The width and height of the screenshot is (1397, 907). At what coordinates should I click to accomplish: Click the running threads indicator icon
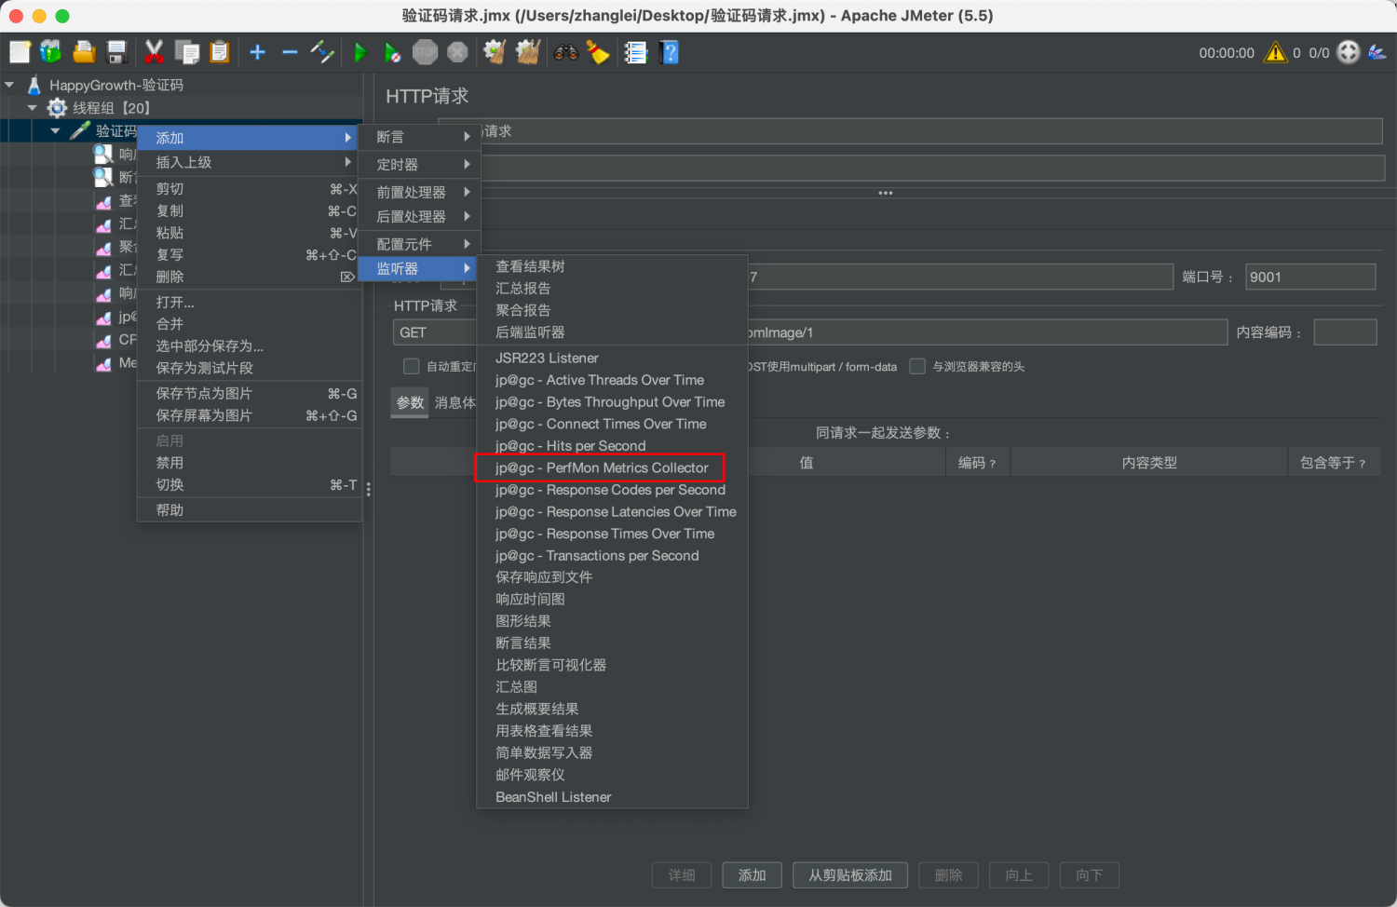coord(1349,52)
